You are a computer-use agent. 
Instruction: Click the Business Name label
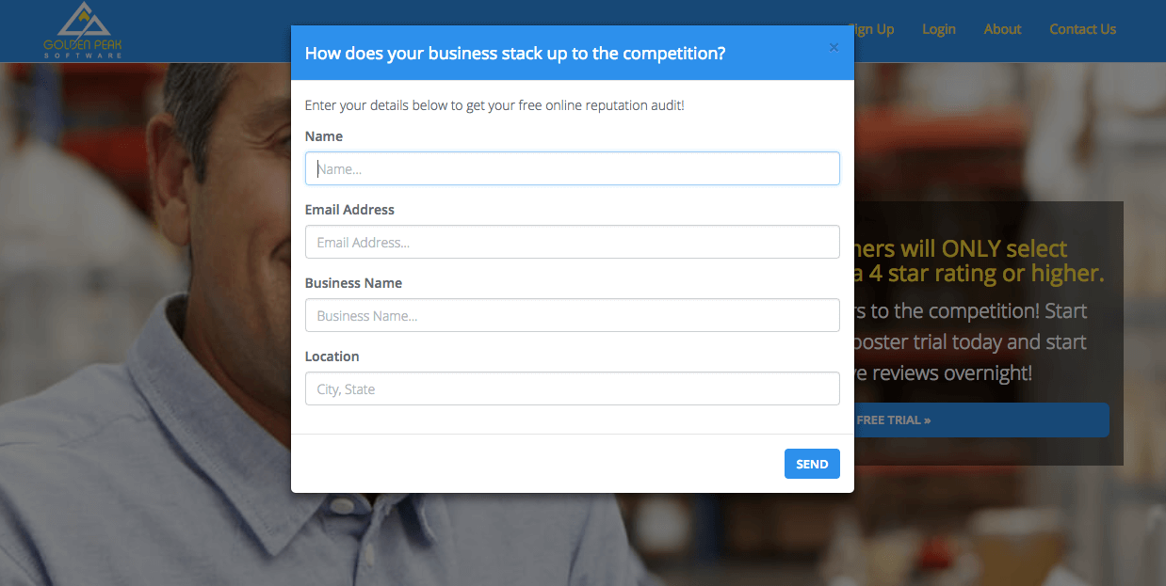[x=353, y=283]
